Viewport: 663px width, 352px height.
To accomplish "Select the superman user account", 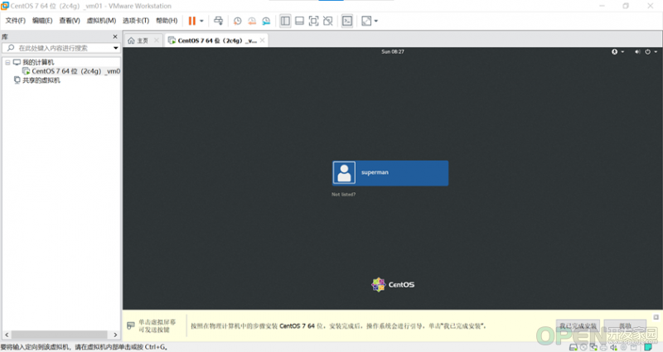I will point(390,173).
